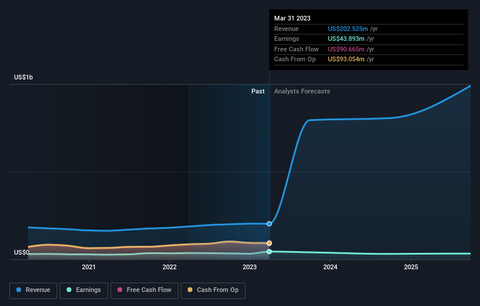
Task: Click the Free Cash Flow label in tooltip
Action: (296, 49)
